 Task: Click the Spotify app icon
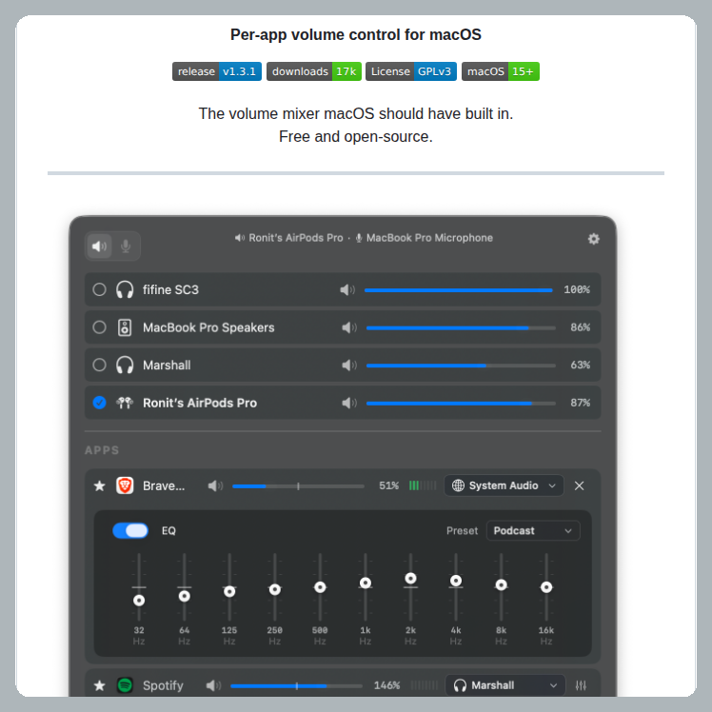tap(125, 685)
